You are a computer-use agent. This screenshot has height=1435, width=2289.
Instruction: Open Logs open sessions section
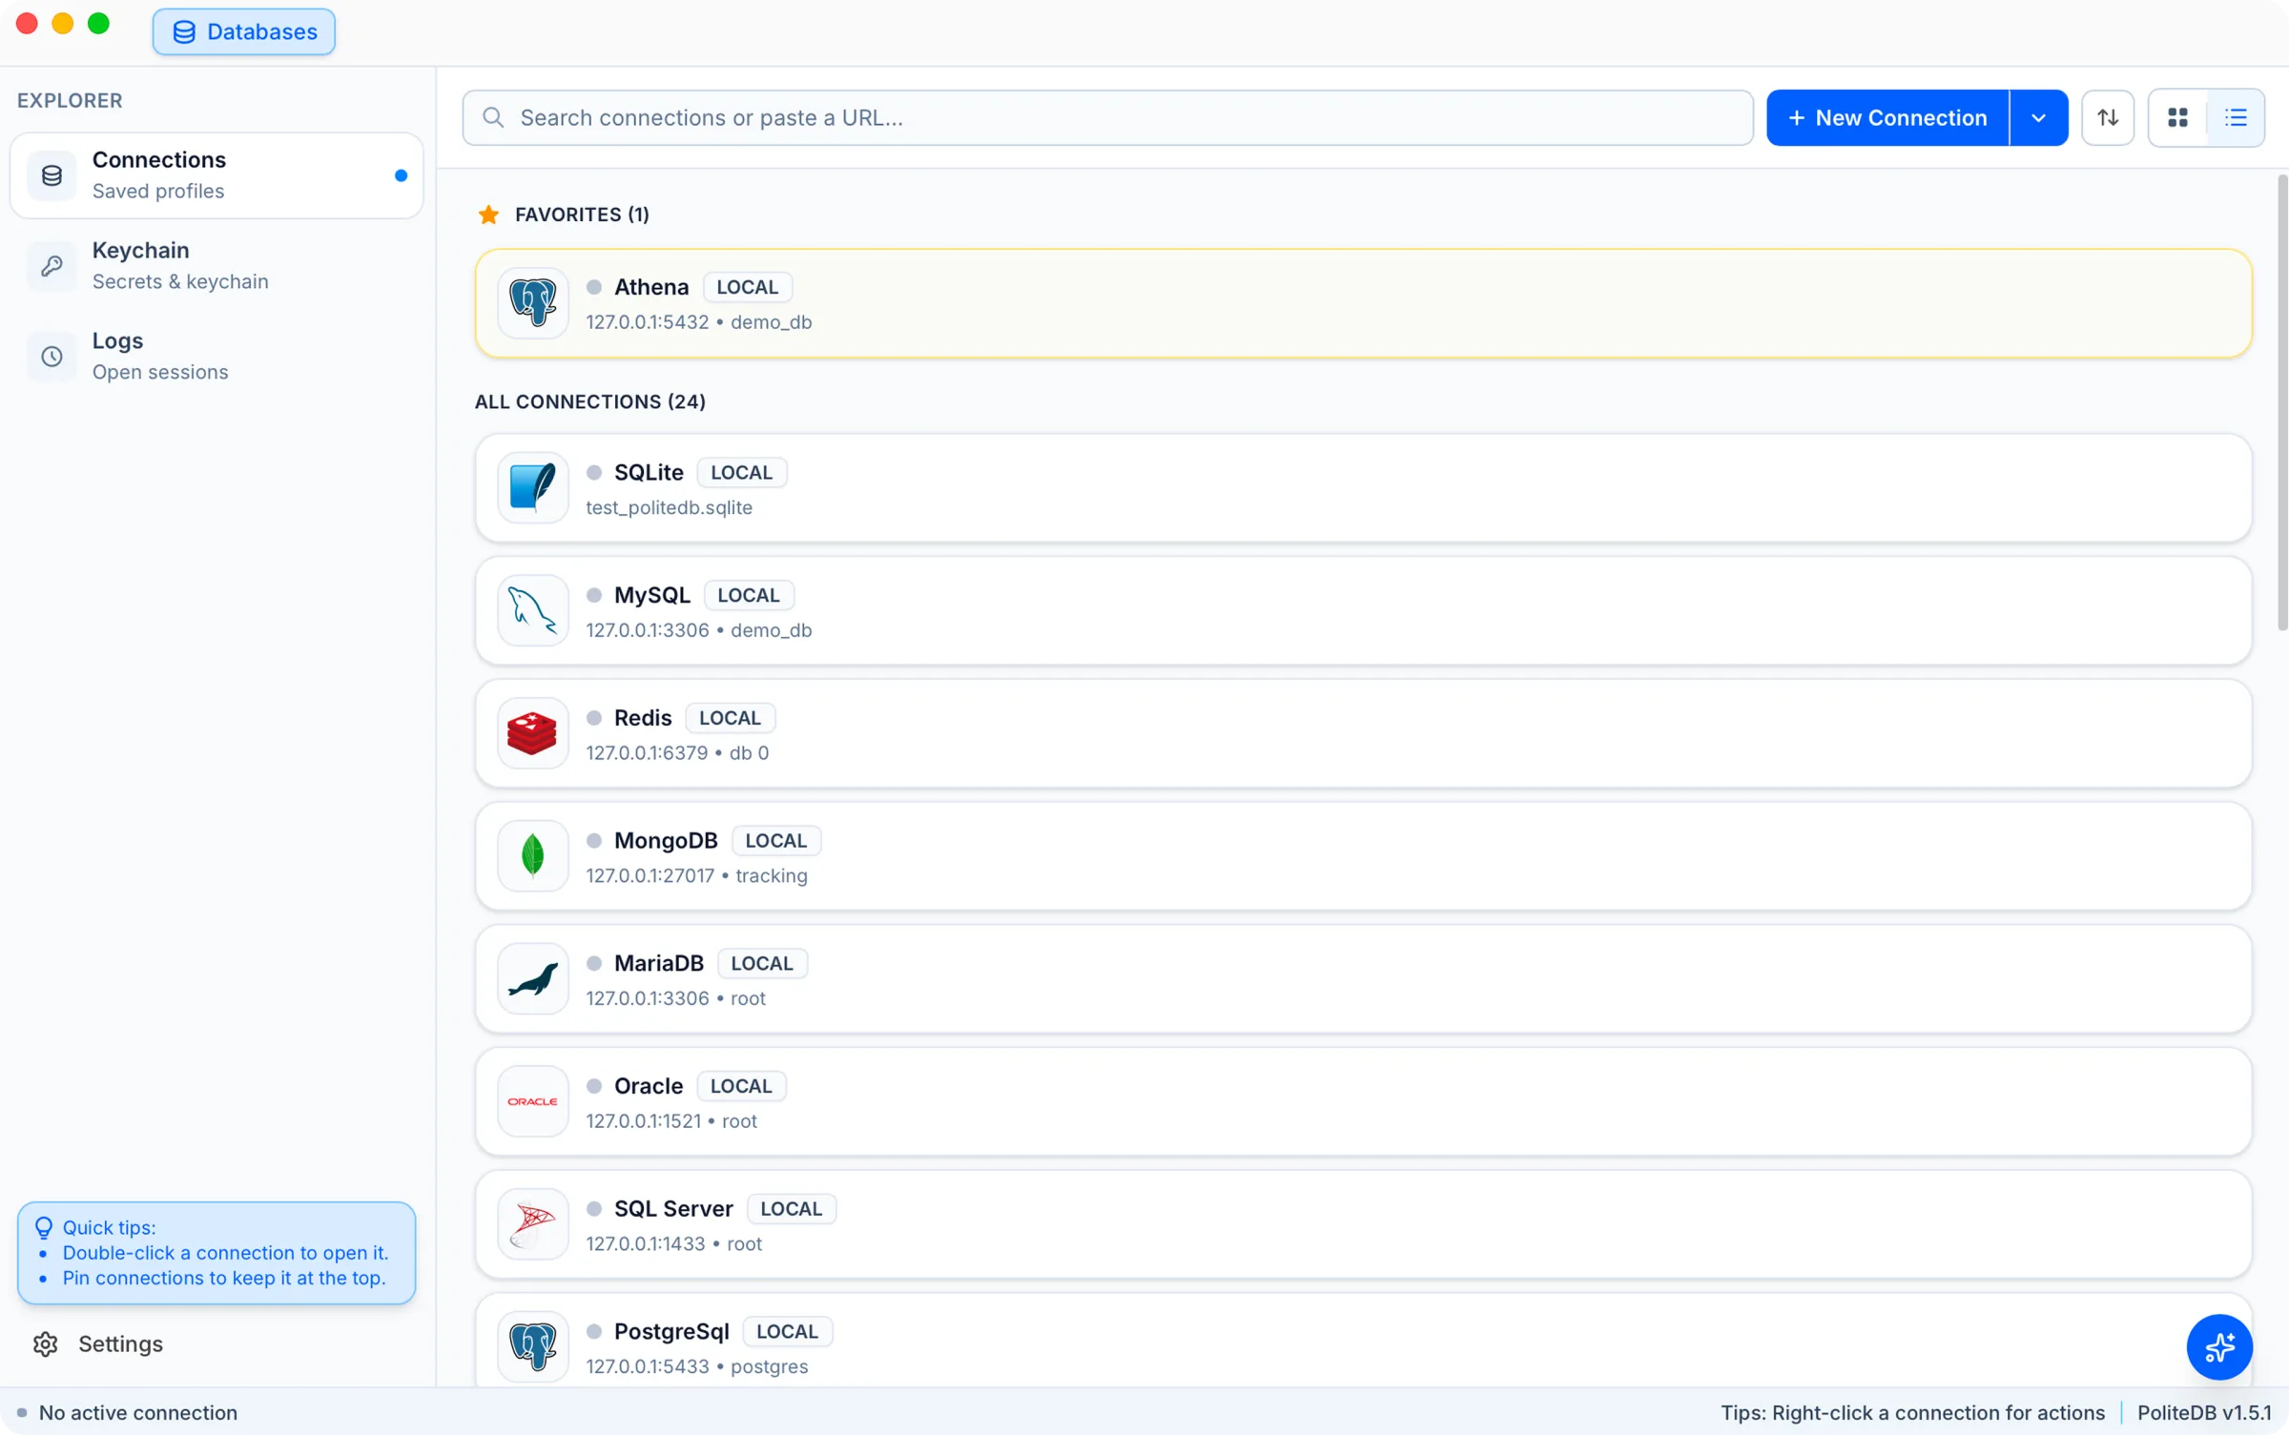point(217,357)
